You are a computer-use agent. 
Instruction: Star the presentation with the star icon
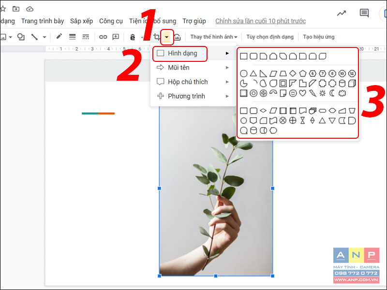pos(3,9)
